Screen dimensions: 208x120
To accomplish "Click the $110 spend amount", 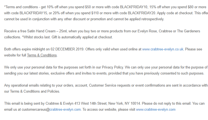I will pyautogui.click(x=95, y=13).
